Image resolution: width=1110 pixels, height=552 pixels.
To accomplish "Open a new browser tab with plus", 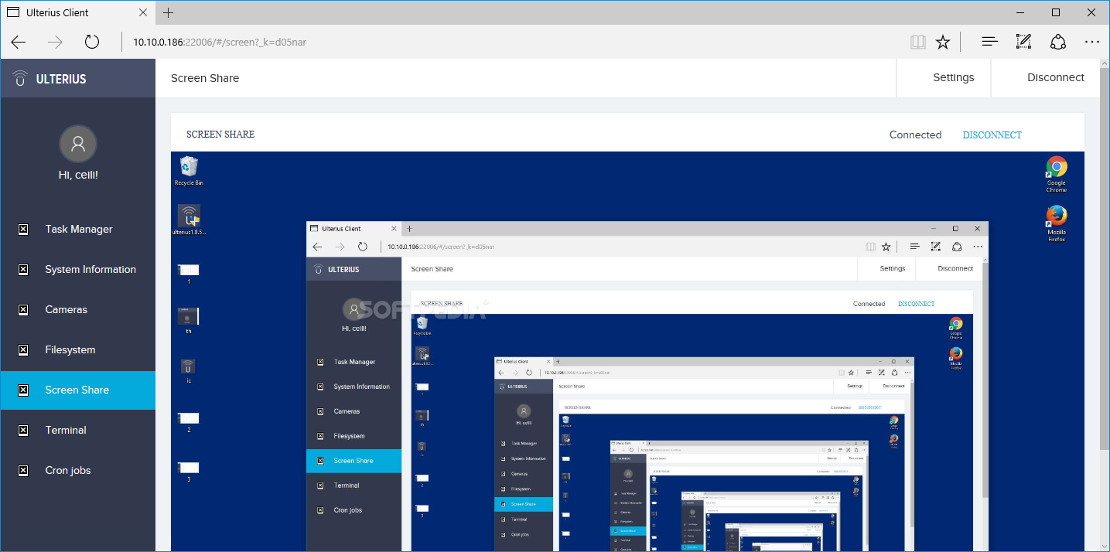I will (169, 12).
